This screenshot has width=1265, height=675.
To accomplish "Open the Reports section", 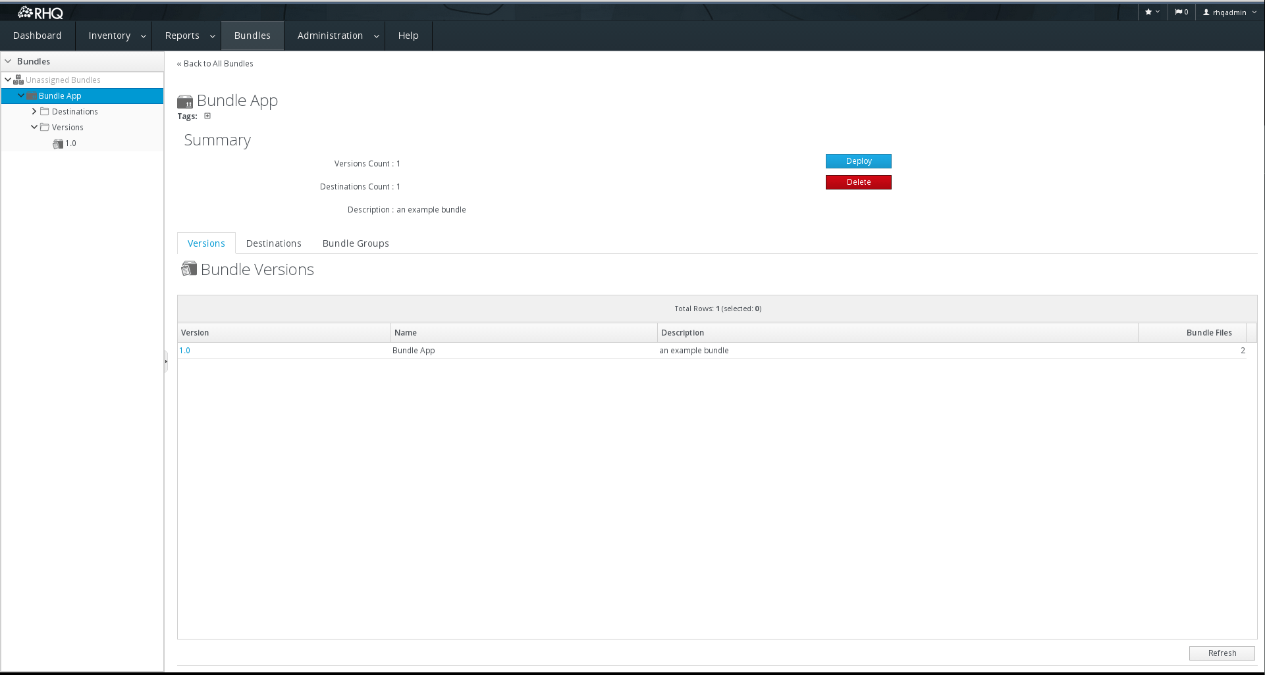I will pyautogui.click(x=182, y=36).
